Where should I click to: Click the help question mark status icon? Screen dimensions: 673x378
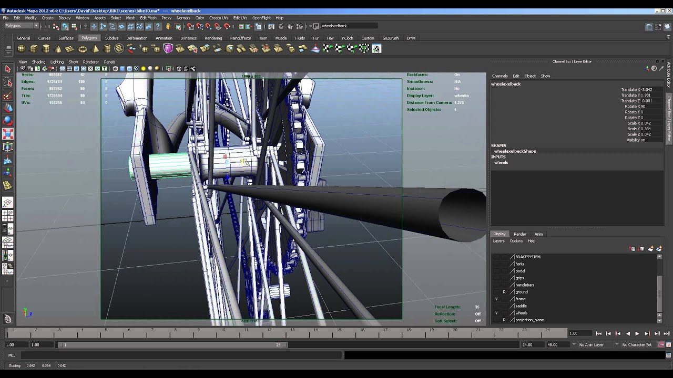[158, 26]
